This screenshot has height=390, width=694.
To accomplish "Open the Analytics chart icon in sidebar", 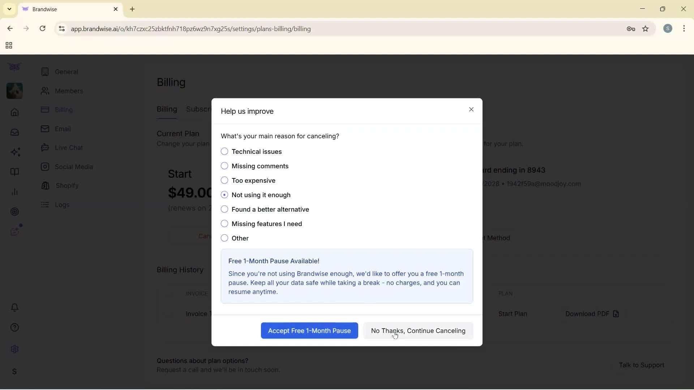I will coord(14,192).
